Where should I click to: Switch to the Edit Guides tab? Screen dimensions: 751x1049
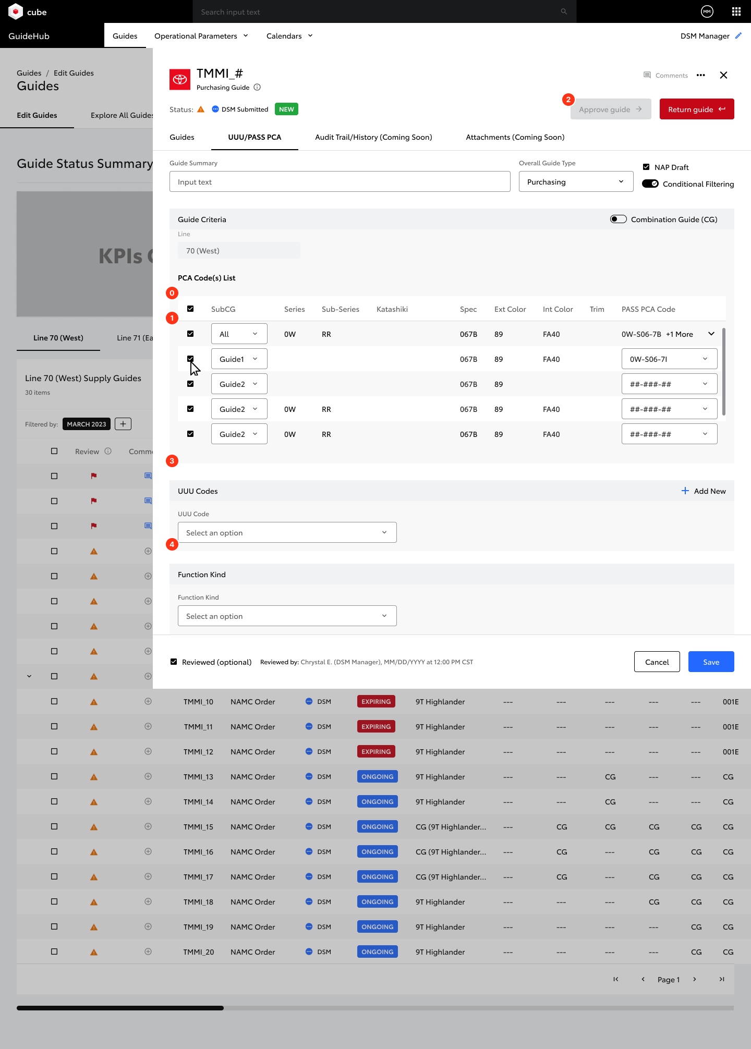pos(37,115)
